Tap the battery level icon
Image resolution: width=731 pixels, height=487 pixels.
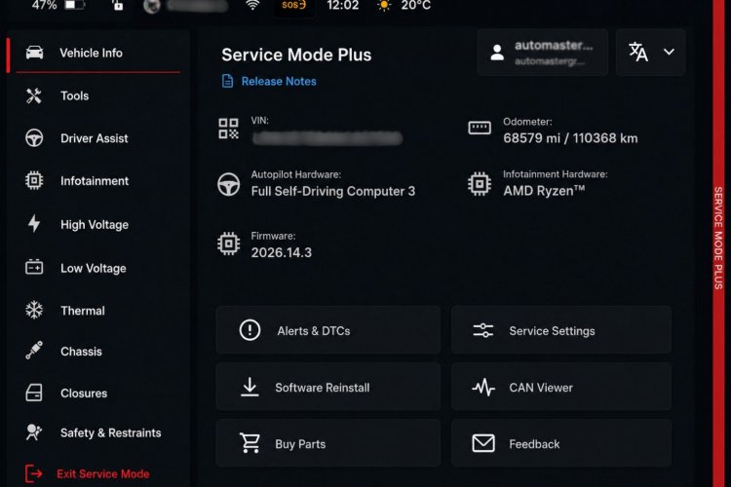click(74, 5)
